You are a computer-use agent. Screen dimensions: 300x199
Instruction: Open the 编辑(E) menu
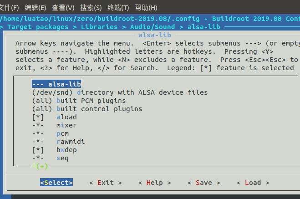(36, 8)
